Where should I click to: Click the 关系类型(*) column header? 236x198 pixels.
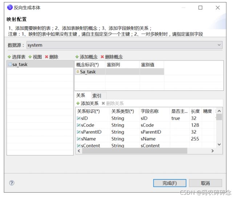point(123,111)
